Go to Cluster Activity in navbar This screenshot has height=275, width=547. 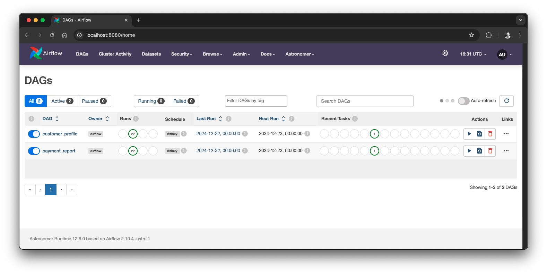tap(115, 54)
